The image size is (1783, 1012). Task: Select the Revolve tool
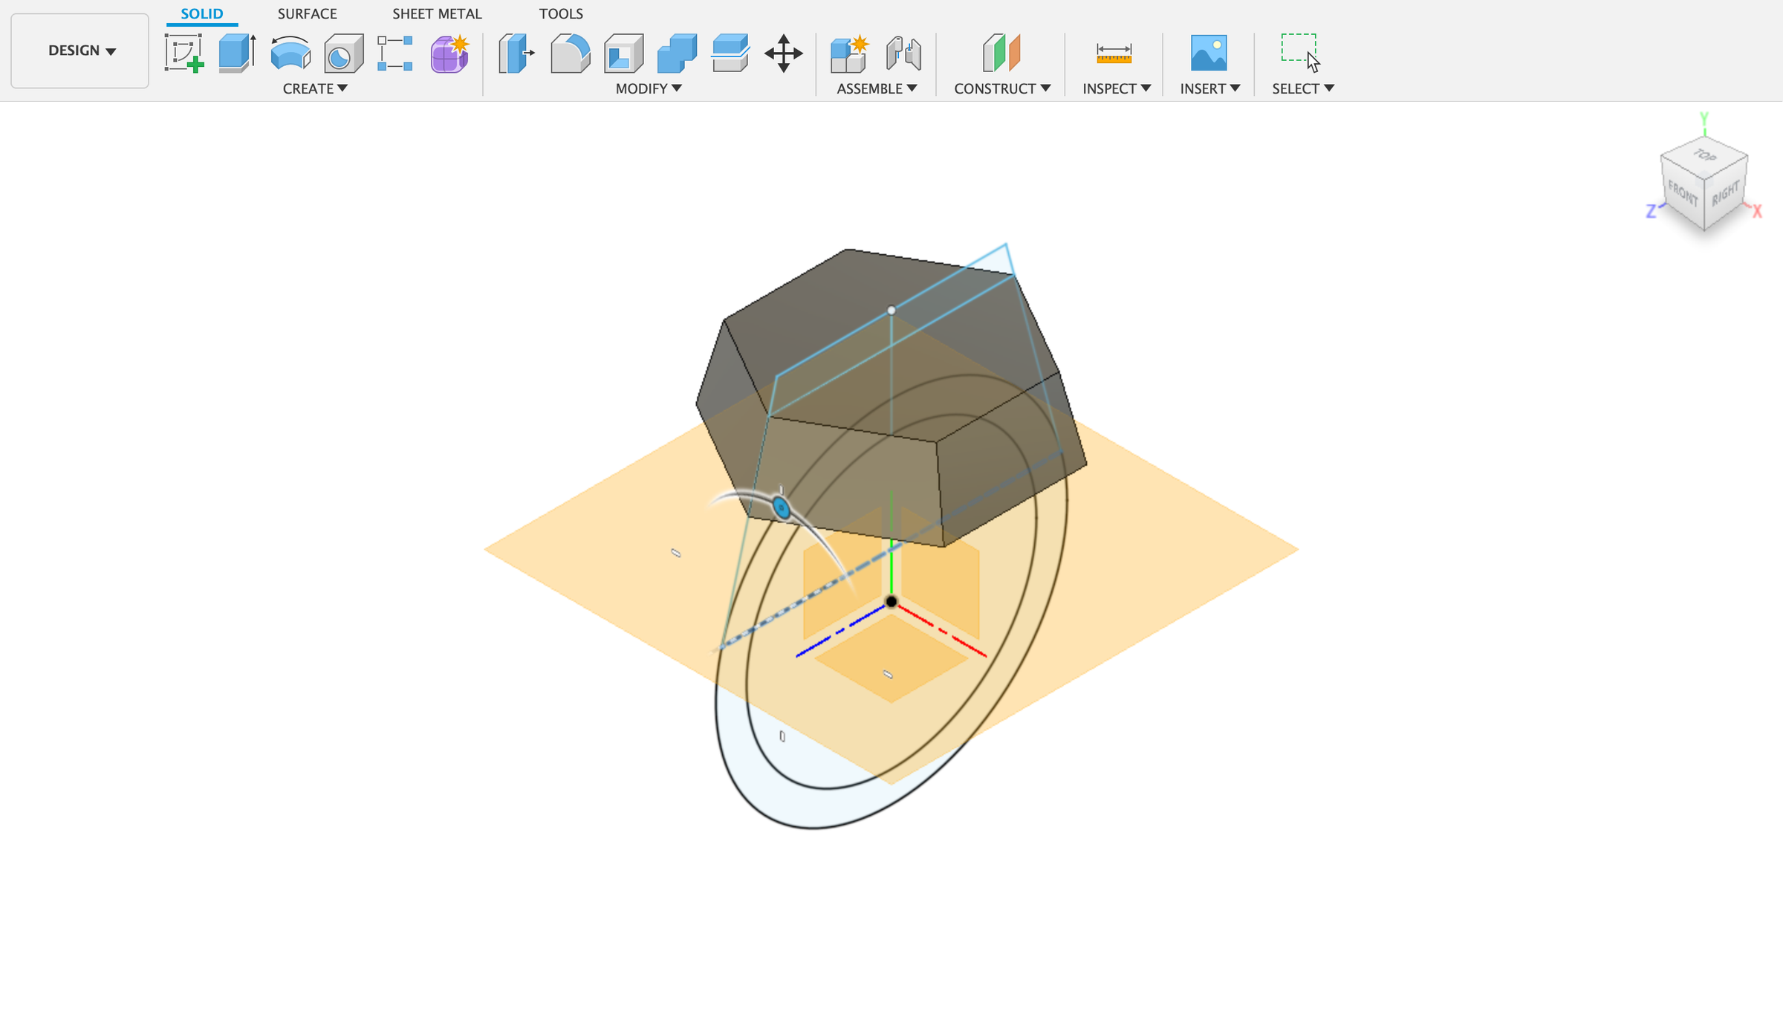pos(290,53)
